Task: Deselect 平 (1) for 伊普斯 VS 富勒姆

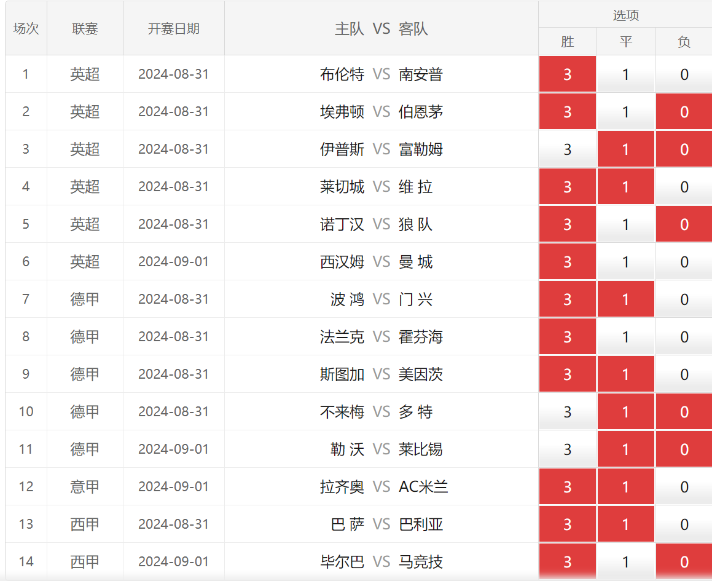Action: (x=626, y=149)
